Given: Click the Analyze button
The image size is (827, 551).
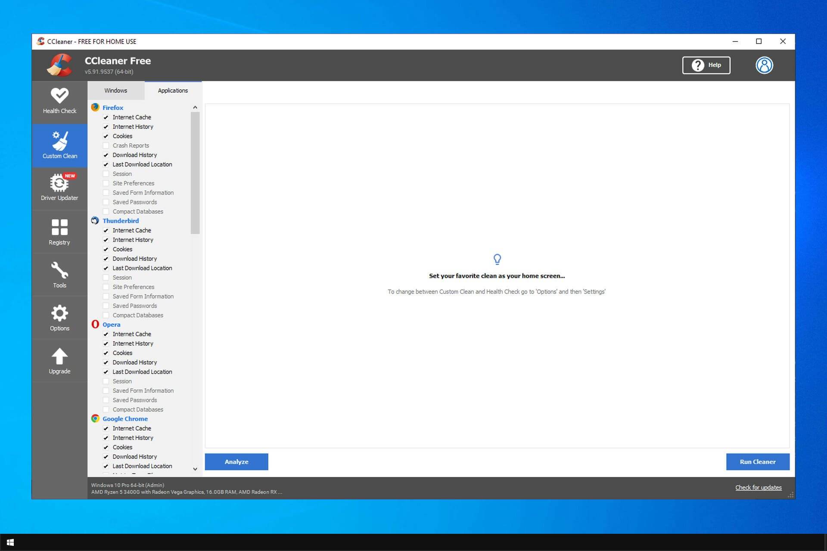Looking at the screenshot, I should [x=236, y=461].
